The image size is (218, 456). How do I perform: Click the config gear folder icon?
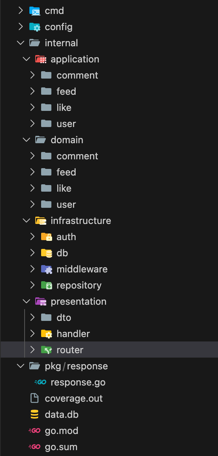35,27
